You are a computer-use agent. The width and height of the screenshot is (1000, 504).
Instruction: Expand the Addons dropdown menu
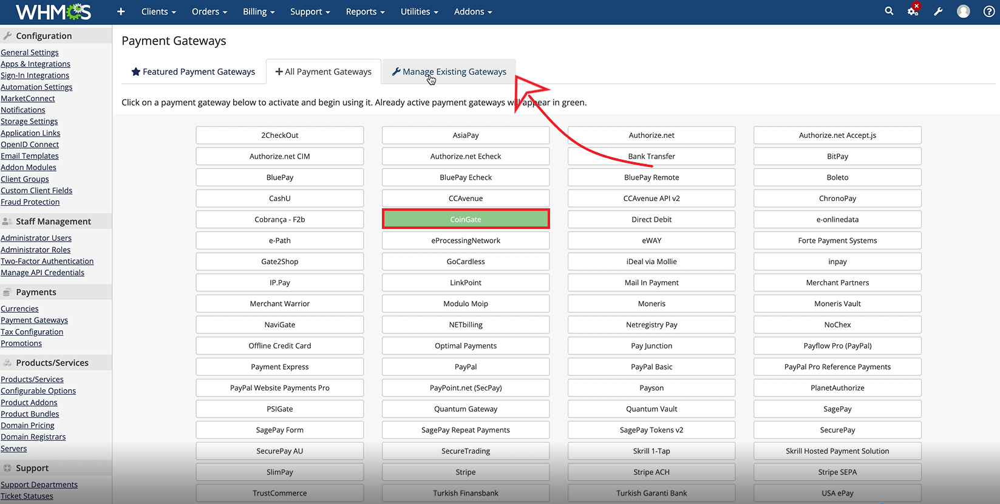coord(473,12)
